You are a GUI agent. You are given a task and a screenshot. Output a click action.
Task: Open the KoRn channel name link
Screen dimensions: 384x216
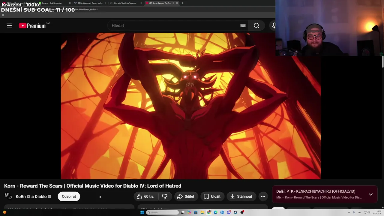tap(21, 196)
